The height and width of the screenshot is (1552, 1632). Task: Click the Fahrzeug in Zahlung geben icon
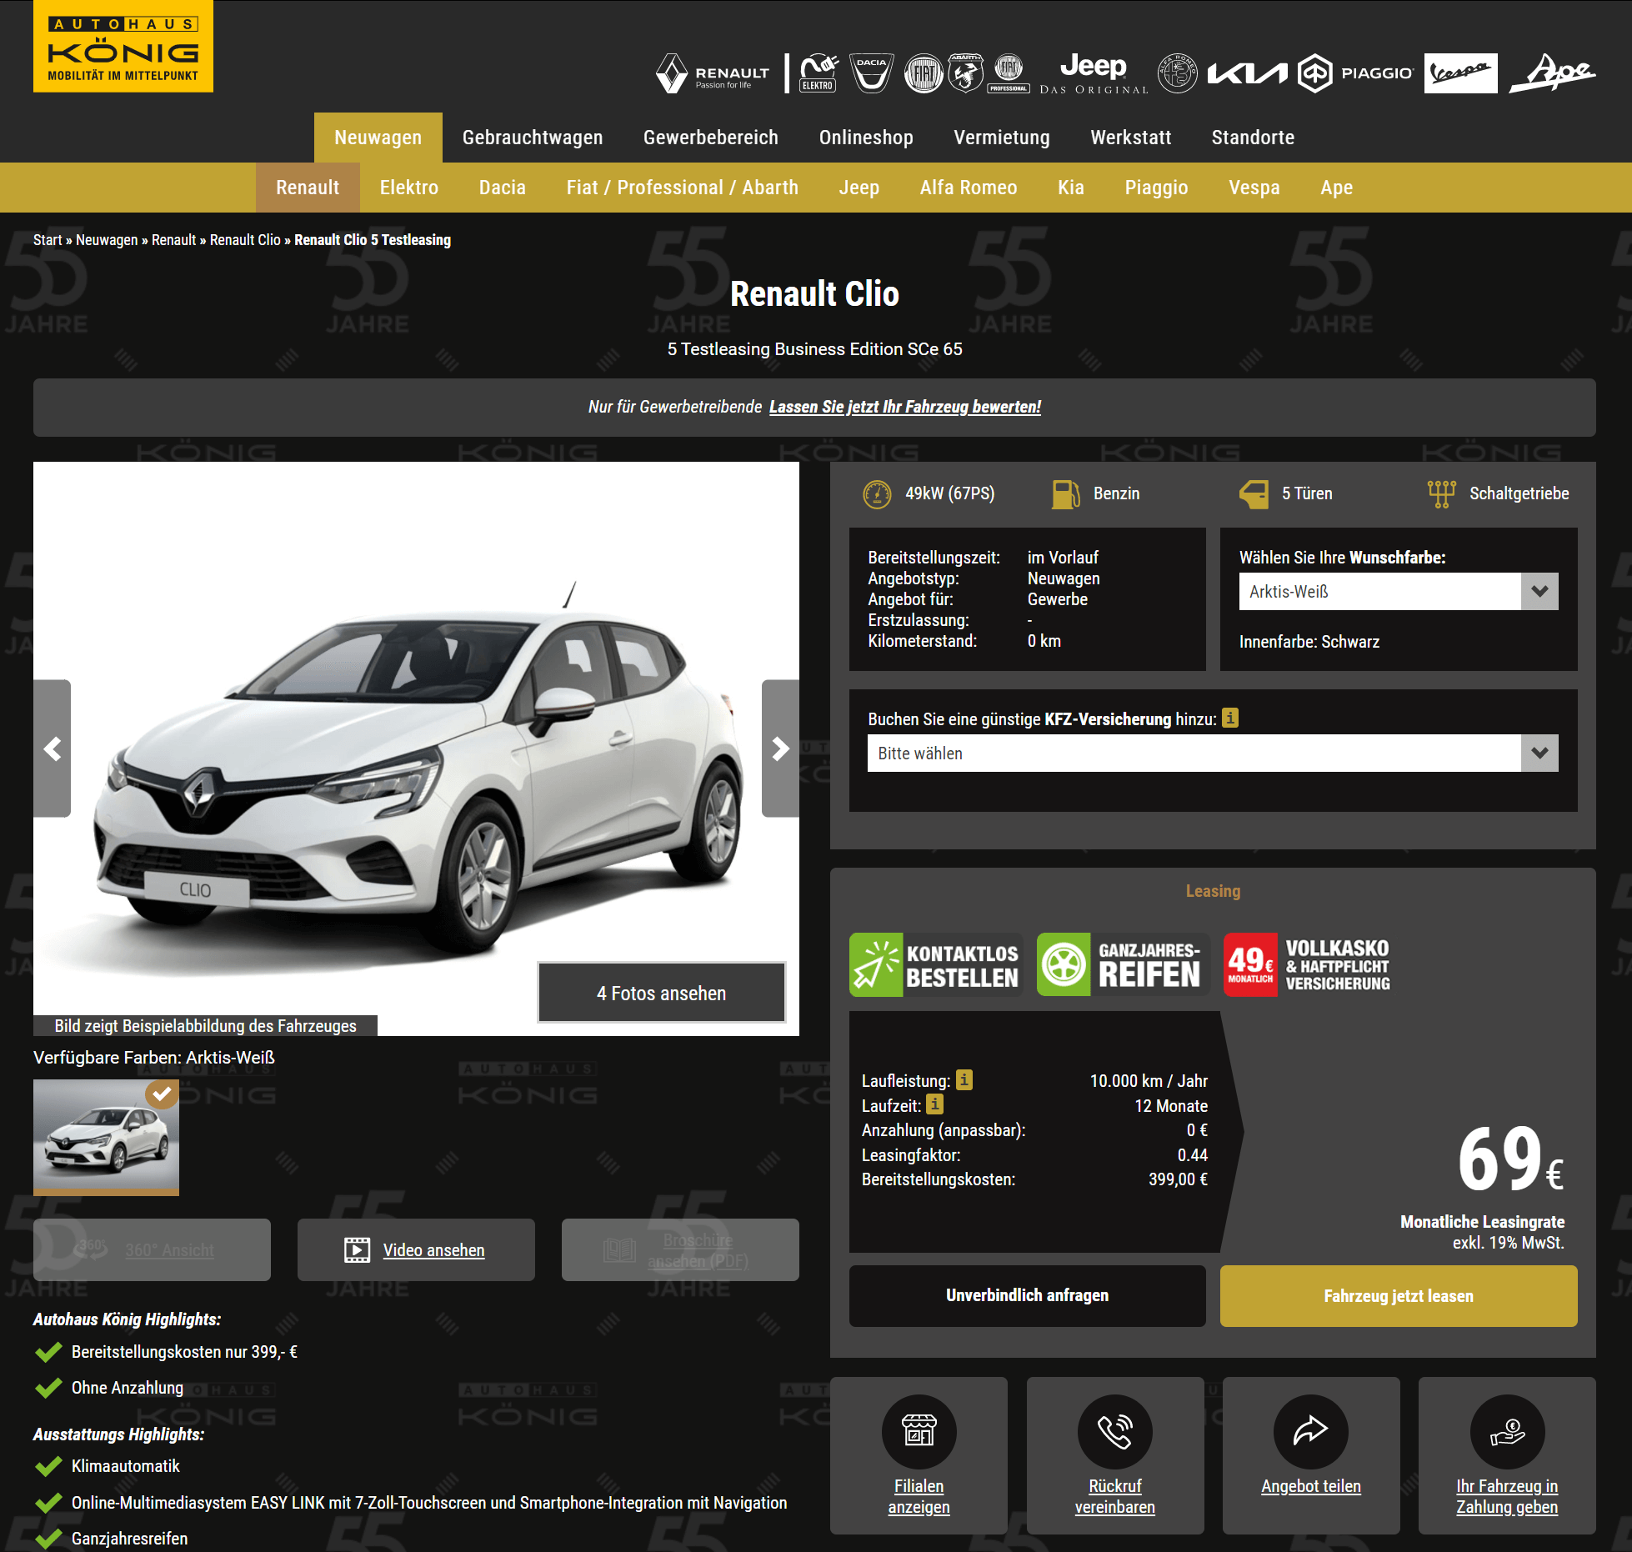pyautogui.click(x=1507, y=1431)
